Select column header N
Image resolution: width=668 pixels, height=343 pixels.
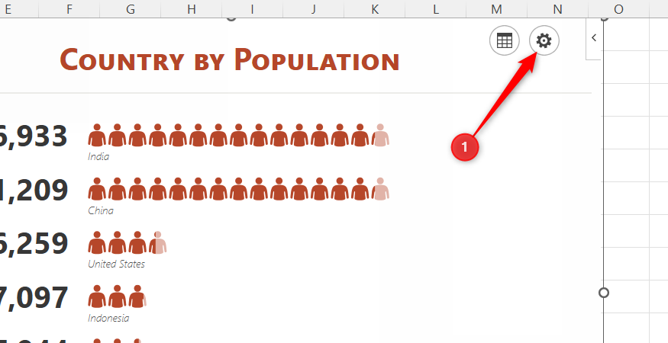[557, 9]
